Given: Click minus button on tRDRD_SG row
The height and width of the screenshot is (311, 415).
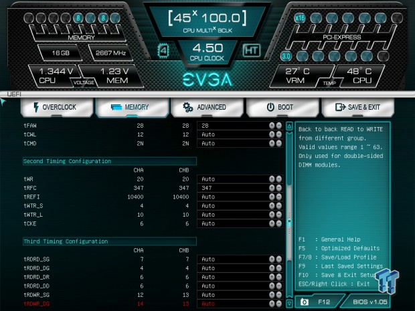Looking at the screenshot, I should (x=279, y=260).
